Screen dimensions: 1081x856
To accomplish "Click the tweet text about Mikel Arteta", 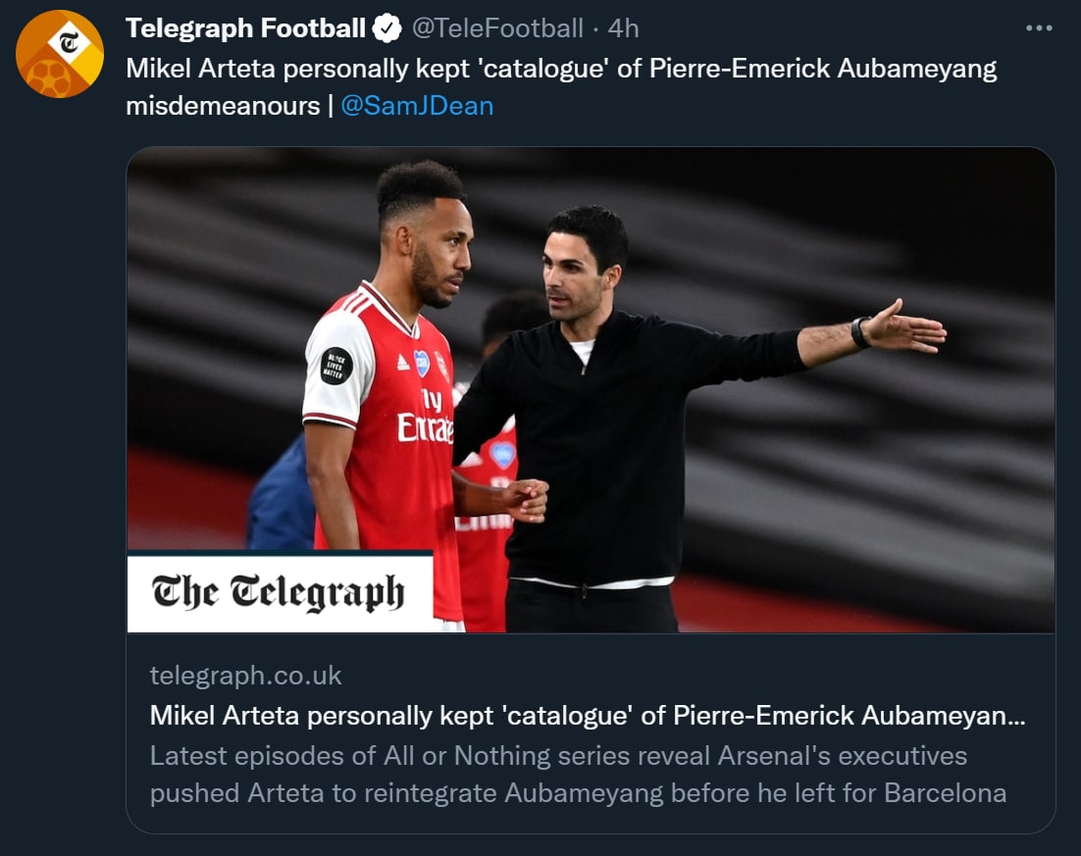I will (561, 69).
